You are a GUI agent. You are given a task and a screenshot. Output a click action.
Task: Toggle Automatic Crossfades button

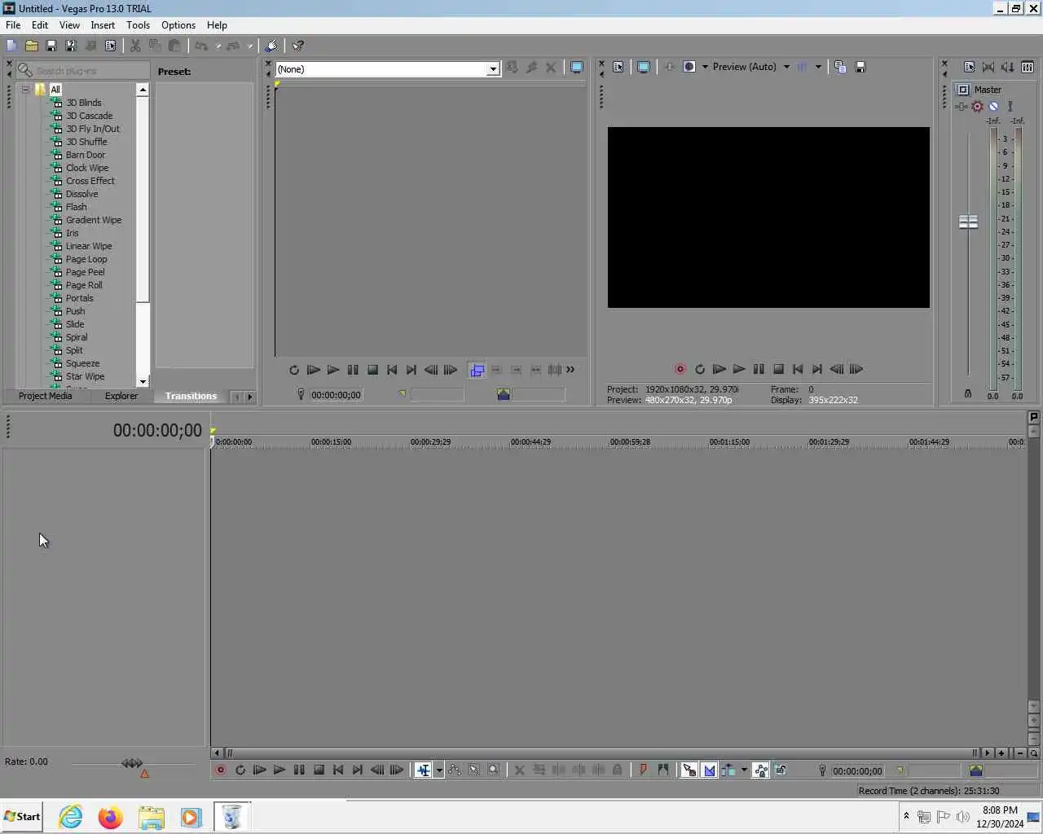(x=709, y=770)
